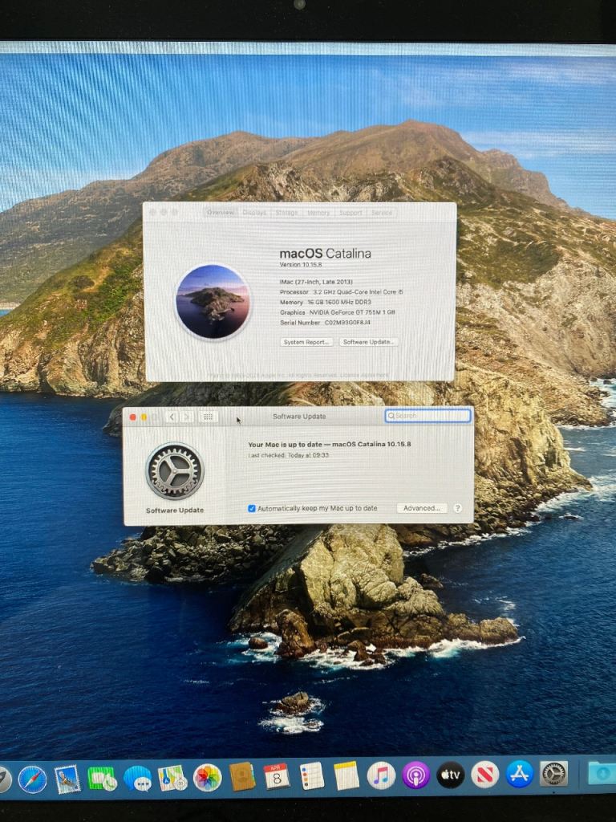The width and height of the screenshot is (616, 822).
Task: Open the Music app from dock
Action: coord(381,775)
